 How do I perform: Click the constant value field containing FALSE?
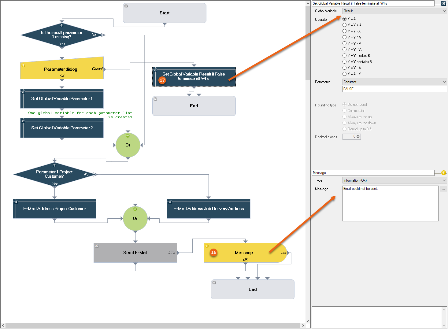click(394, 89)
